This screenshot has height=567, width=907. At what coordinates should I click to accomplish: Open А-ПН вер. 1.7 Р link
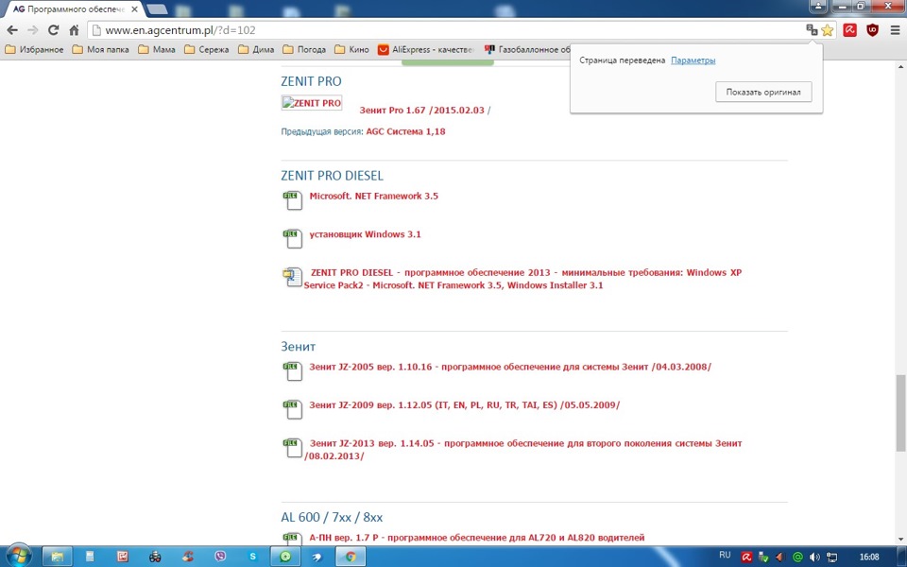coord(476,538)
